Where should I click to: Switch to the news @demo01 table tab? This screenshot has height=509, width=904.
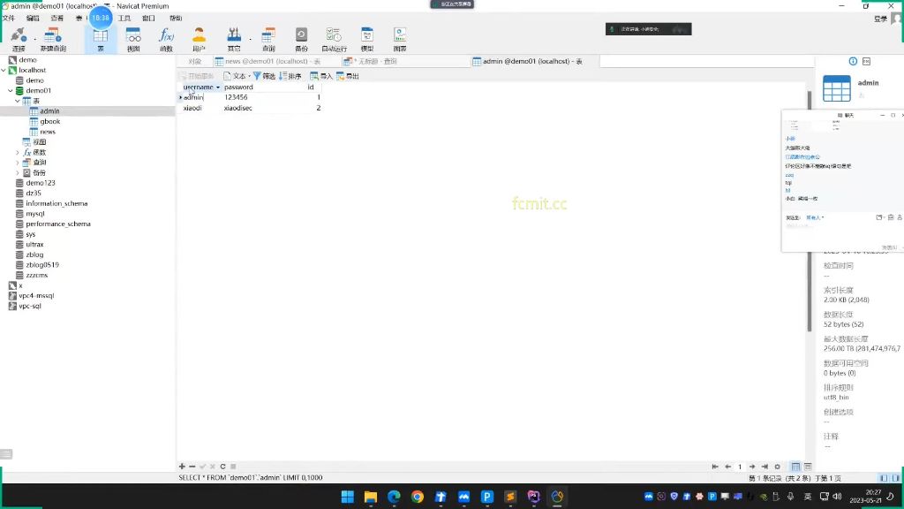click(267, 61)
